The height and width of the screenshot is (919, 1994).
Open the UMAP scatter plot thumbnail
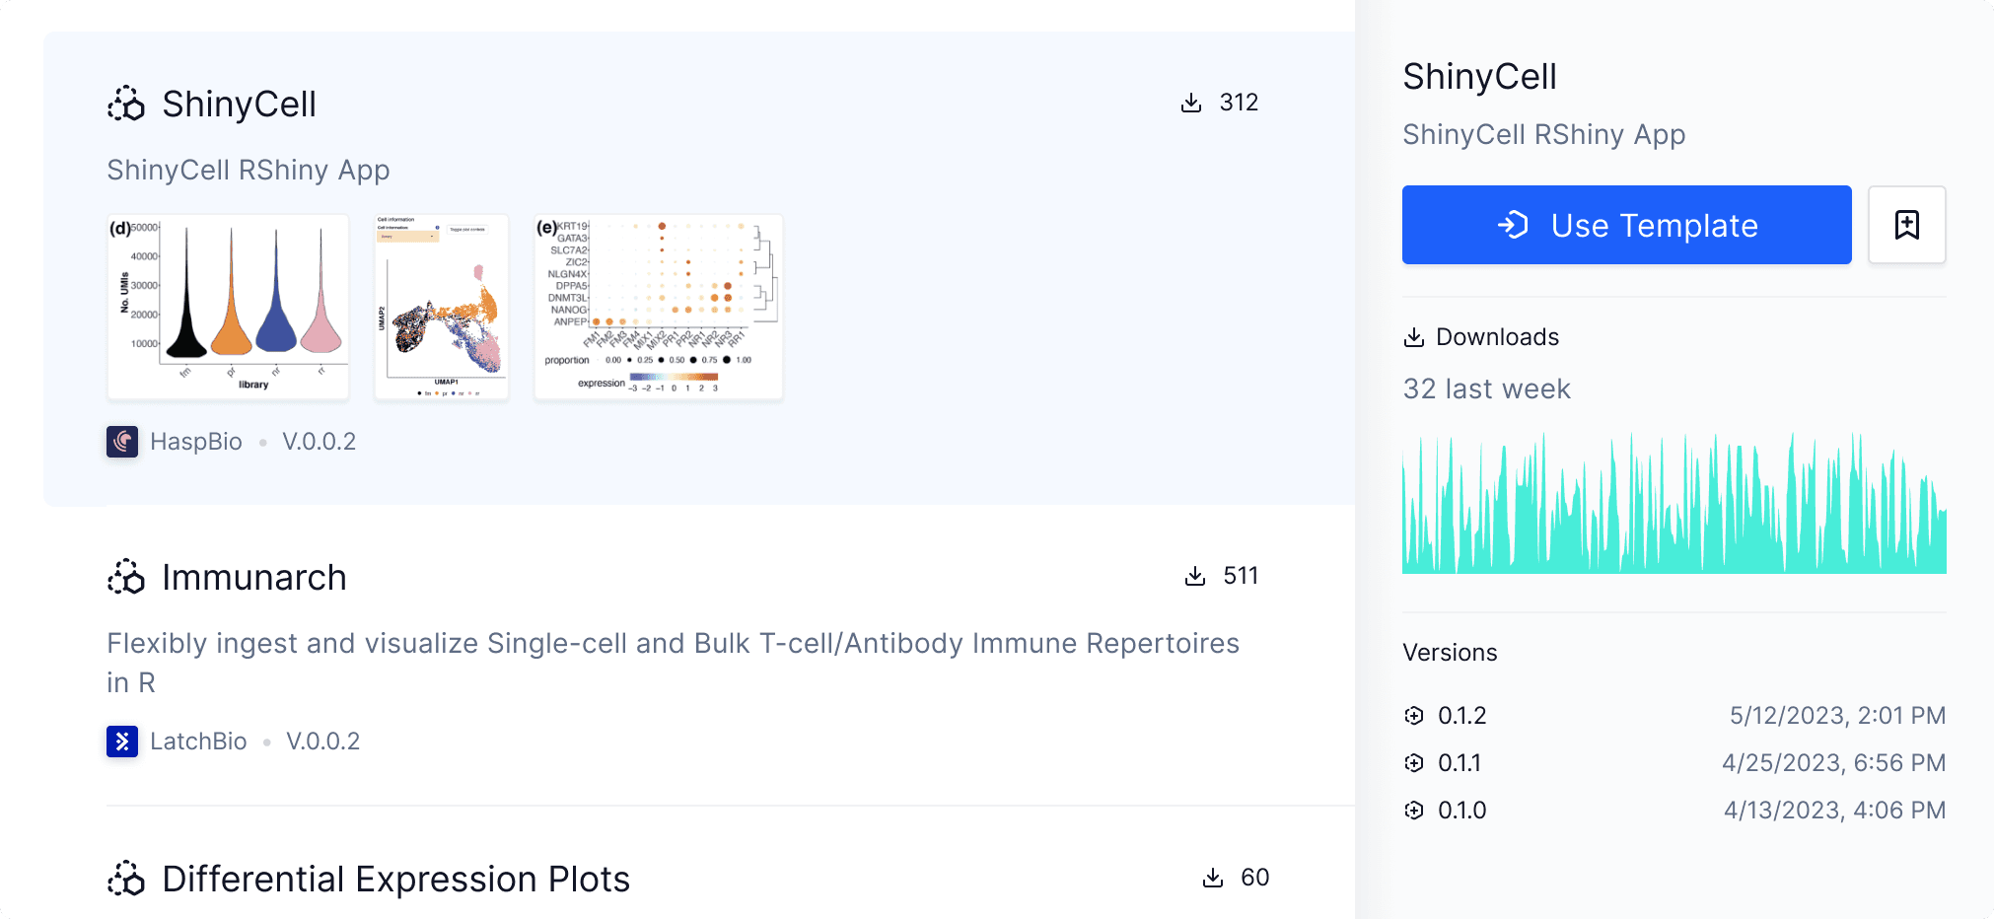click(x=442, y=307)
